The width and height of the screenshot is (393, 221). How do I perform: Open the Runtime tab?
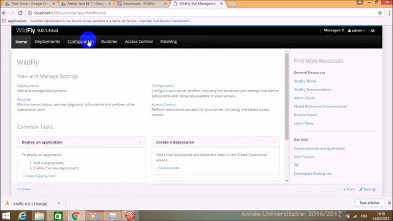[109, 42]
